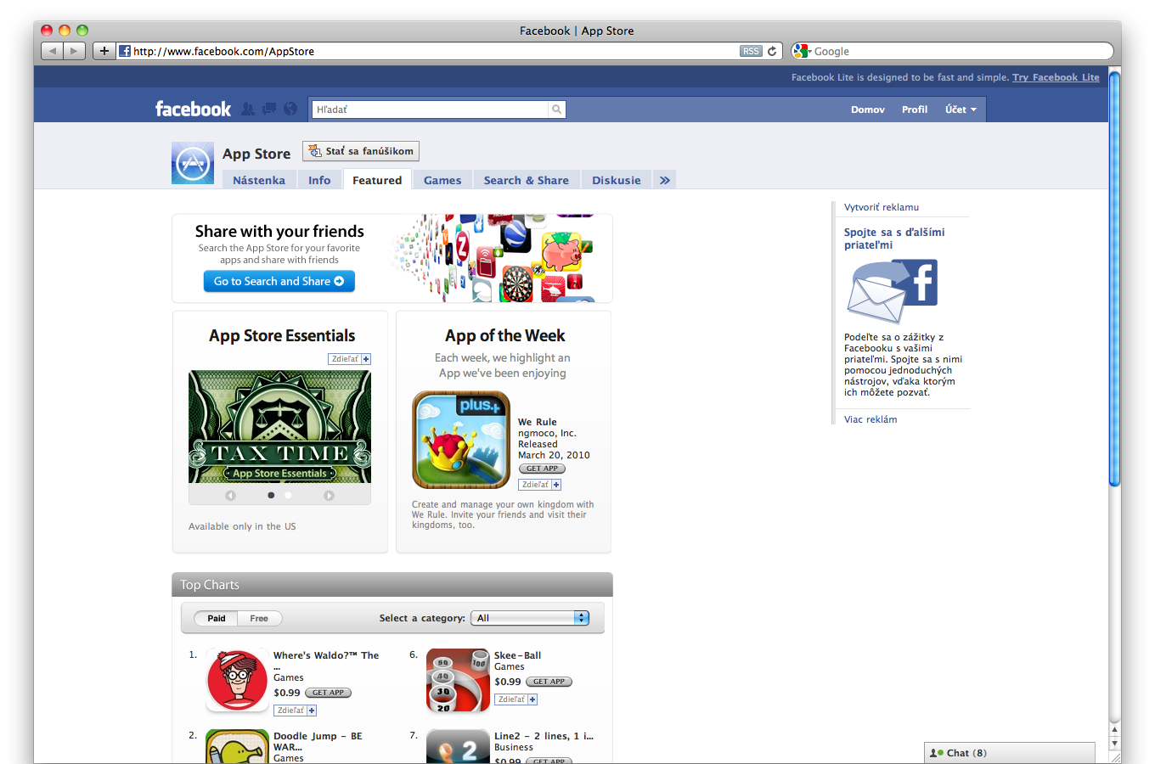Viewport: 1155px width, 764px height.
Task: Click Profil in the header
Action: [915, 110]
